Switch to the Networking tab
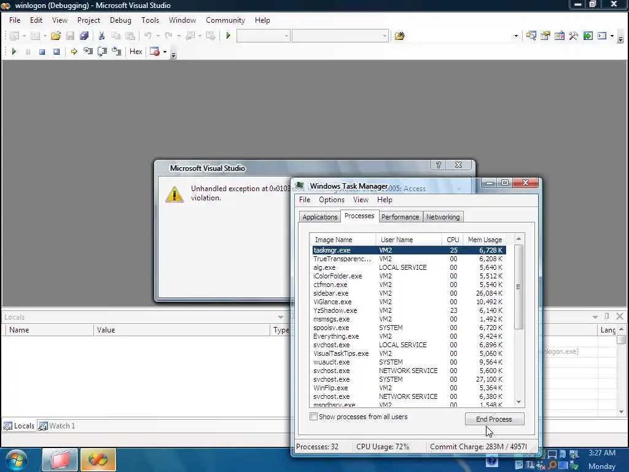Image resolution: width=629 pixels, height=472 pixels. [x=443, y=217]
